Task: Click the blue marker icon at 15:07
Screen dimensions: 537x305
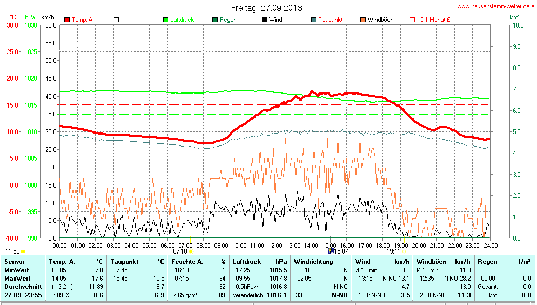Action: click(x=331, y=251)
